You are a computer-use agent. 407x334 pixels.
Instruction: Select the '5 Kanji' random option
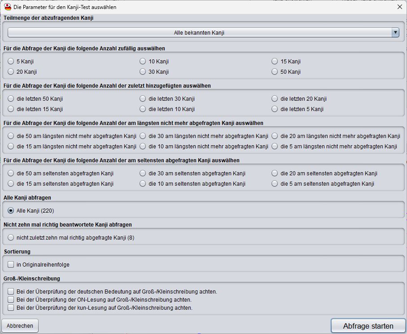pyautogui.click(x=11, y=62)
